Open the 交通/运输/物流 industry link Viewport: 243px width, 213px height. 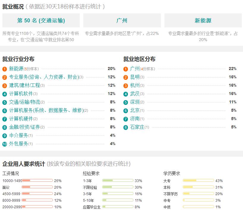(24, 102)
